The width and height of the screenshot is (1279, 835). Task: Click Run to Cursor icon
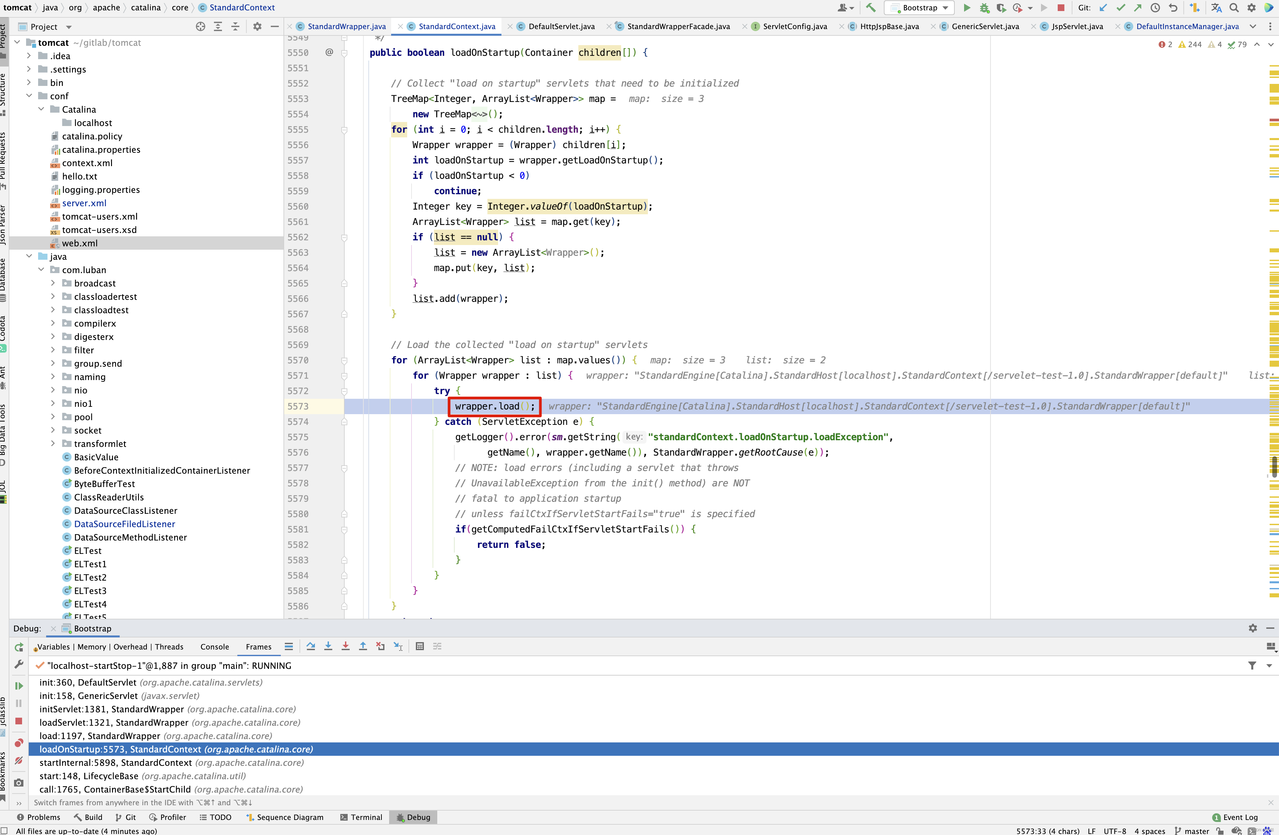pos(398,646)
